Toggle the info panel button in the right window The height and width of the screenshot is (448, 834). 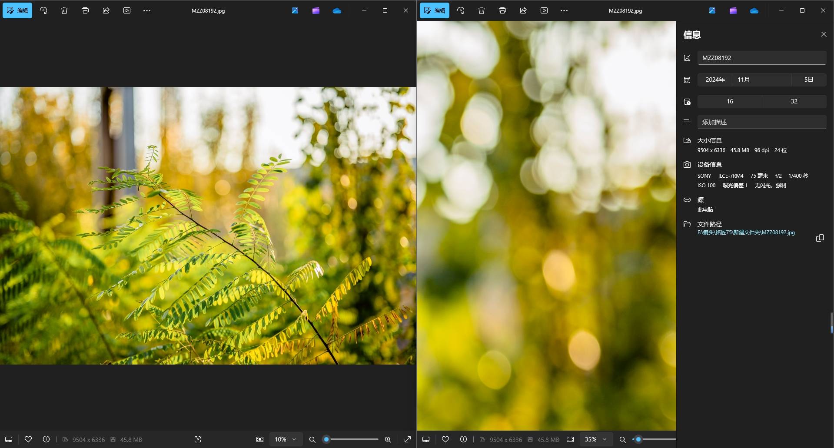click(x=463, y=439)
